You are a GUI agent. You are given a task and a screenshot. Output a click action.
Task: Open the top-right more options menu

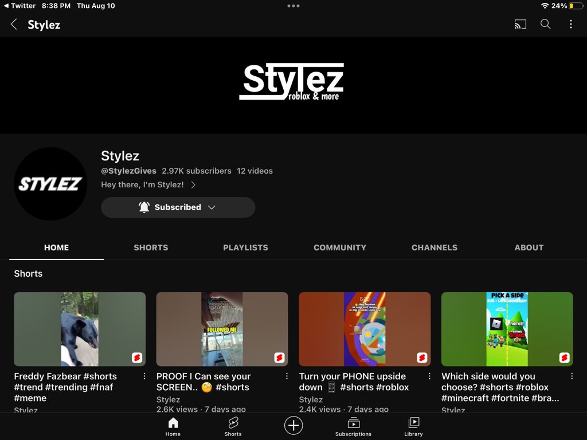coord(570,24)
